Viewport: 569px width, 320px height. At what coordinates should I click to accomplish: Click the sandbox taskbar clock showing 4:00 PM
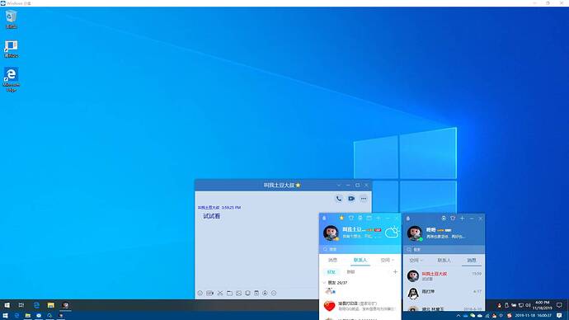[x=542, y=305]
